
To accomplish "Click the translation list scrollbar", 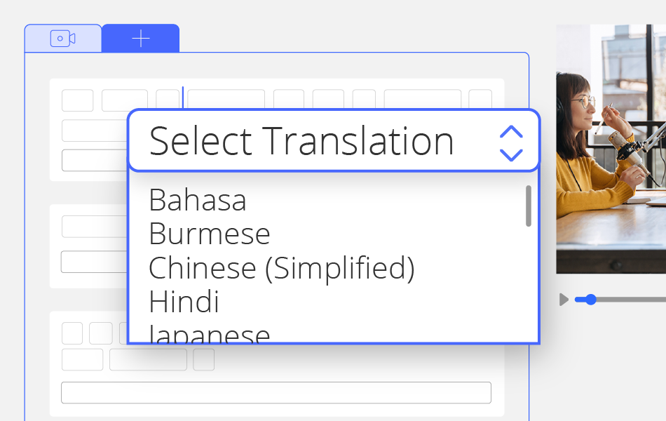I will [x=528, y=206].
